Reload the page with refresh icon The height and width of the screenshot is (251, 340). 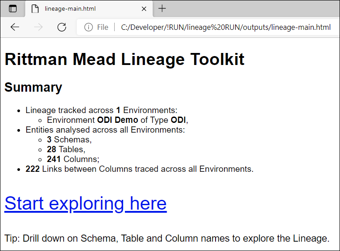click(x=62, y=27)
